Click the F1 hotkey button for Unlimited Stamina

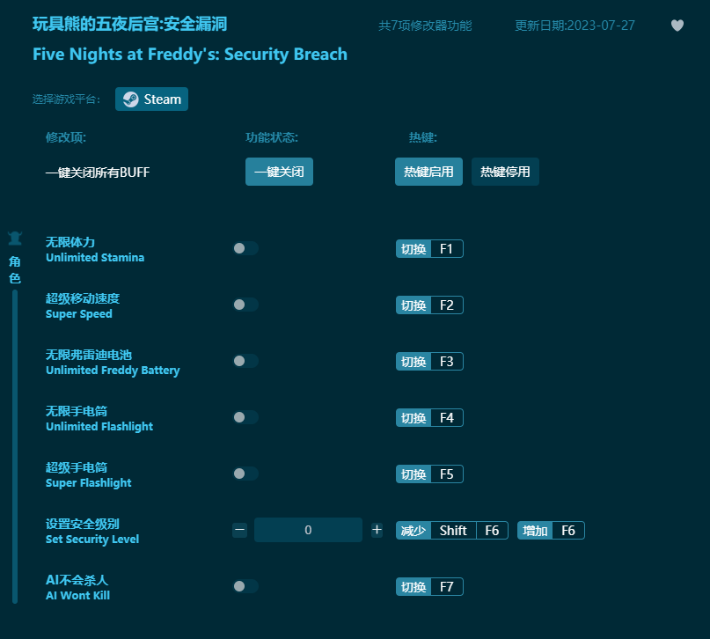point(429,248)
